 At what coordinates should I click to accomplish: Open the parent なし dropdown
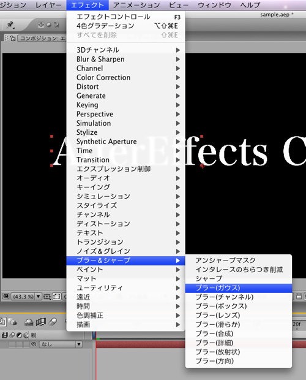click(61, 344)
